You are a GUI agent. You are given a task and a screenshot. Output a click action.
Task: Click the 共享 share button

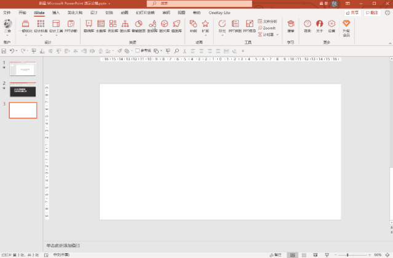pos(352,13)
